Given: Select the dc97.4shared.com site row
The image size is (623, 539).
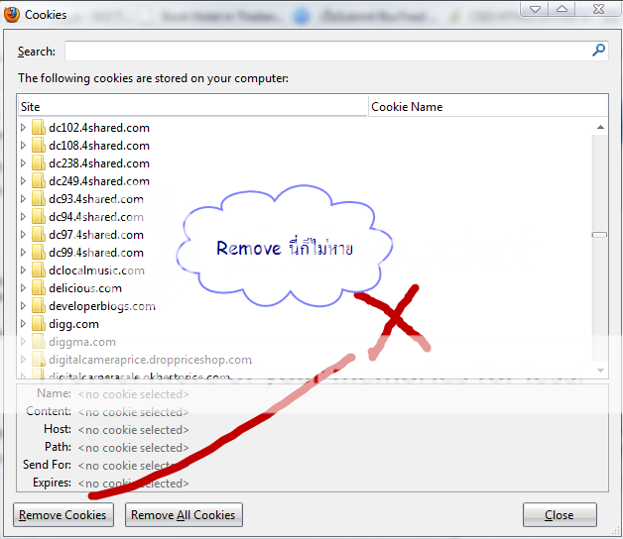Looking at the screenshot, I should click(95, 235).
